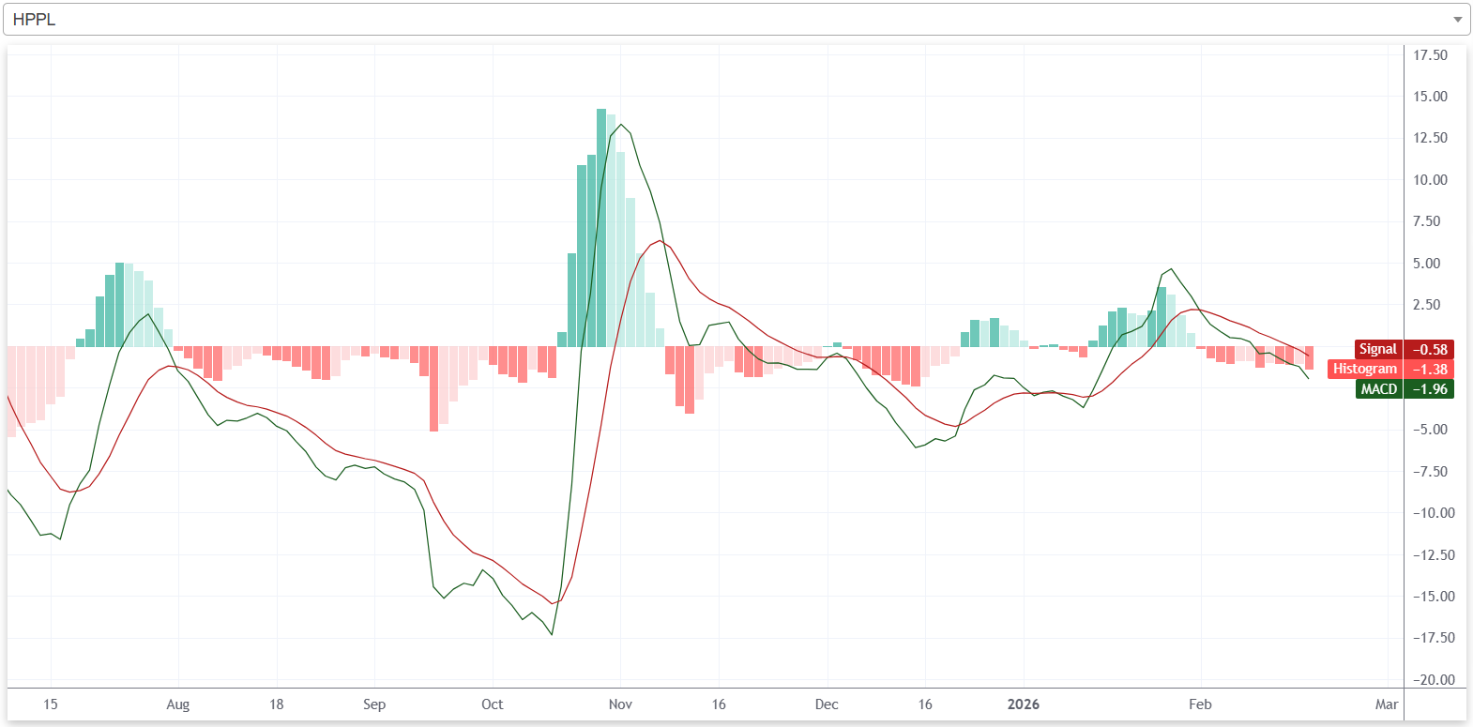Screen dimensions: 1473x727
Task: Click the positive 10.00 price scale label
Action: pyautogui.click(x=1430, y=180)
